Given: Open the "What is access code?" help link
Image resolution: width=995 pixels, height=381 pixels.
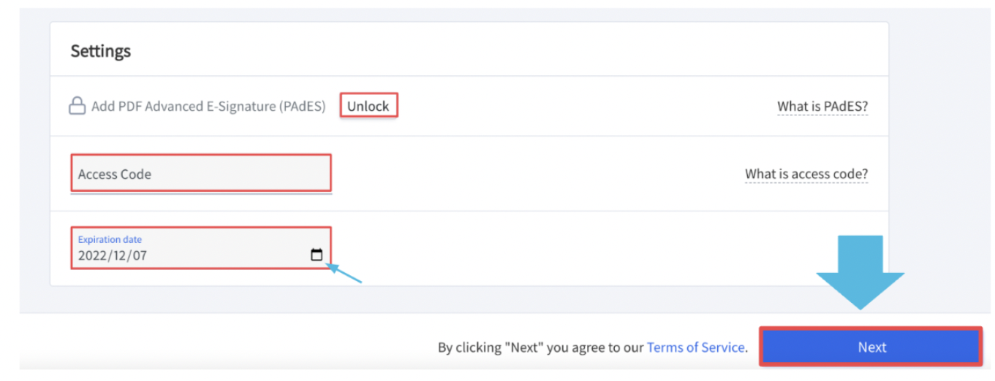Looking at the screenshot, I should point(806,174).
